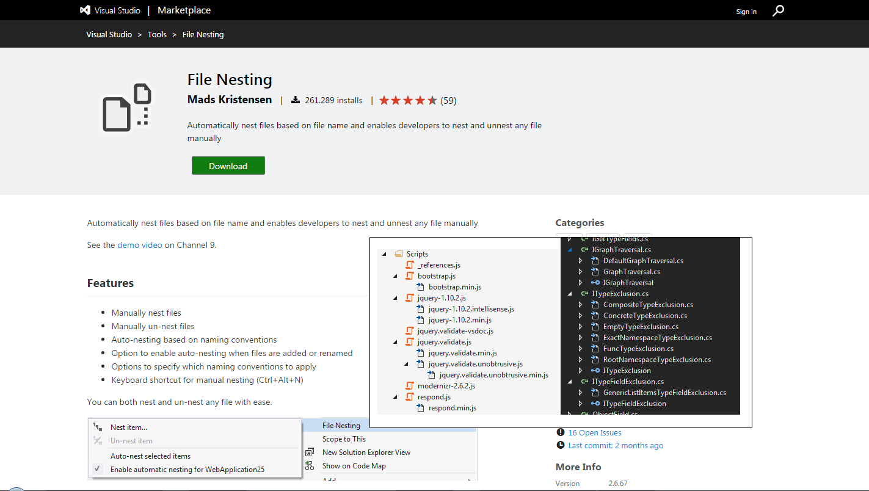The height and width of the screenshot is (491, 869).
Task: Click the (59) review count
Action: coord(448,100)
